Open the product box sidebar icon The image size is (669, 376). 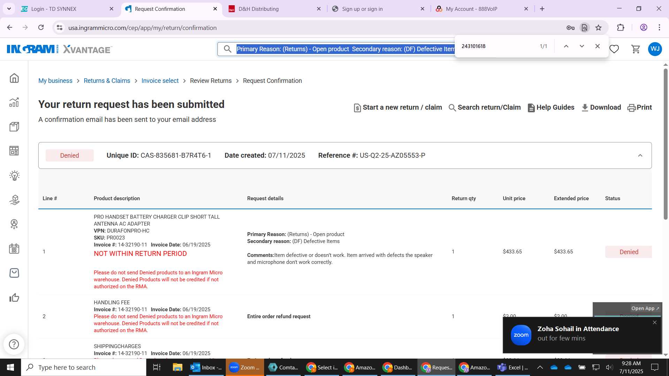click(14, 126)
